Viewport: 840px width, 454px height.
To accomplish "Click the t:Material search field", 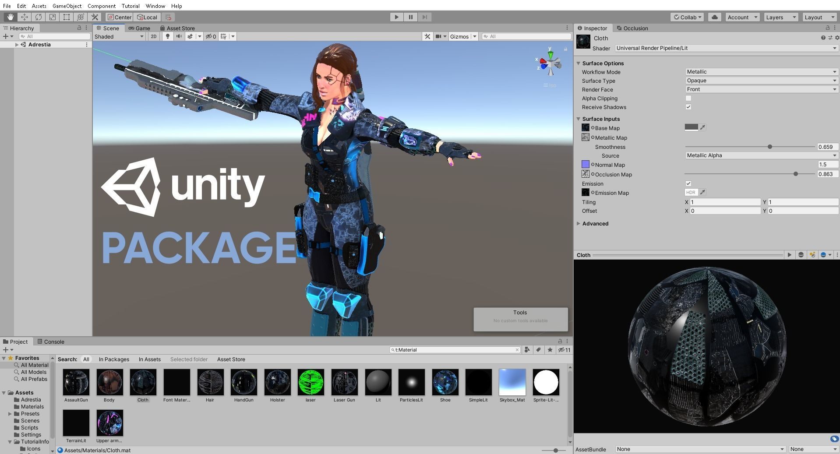I will pos(455,350).
